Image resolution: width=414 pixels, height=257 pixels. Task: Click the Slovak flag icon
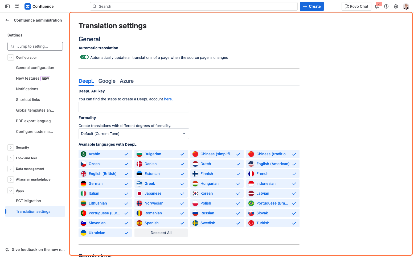click(x=251, y=213)
